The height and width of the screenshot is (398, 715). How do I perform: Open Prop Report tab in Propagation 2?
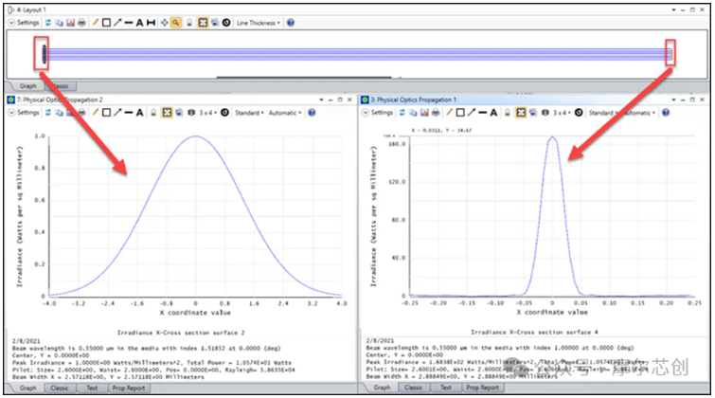point(129,388)
